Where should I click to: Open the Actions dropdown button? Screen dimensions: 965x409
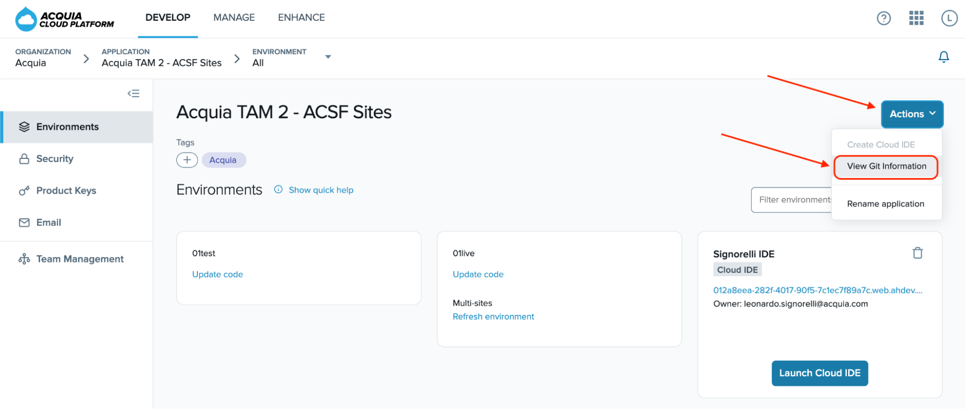click(912, 114)
